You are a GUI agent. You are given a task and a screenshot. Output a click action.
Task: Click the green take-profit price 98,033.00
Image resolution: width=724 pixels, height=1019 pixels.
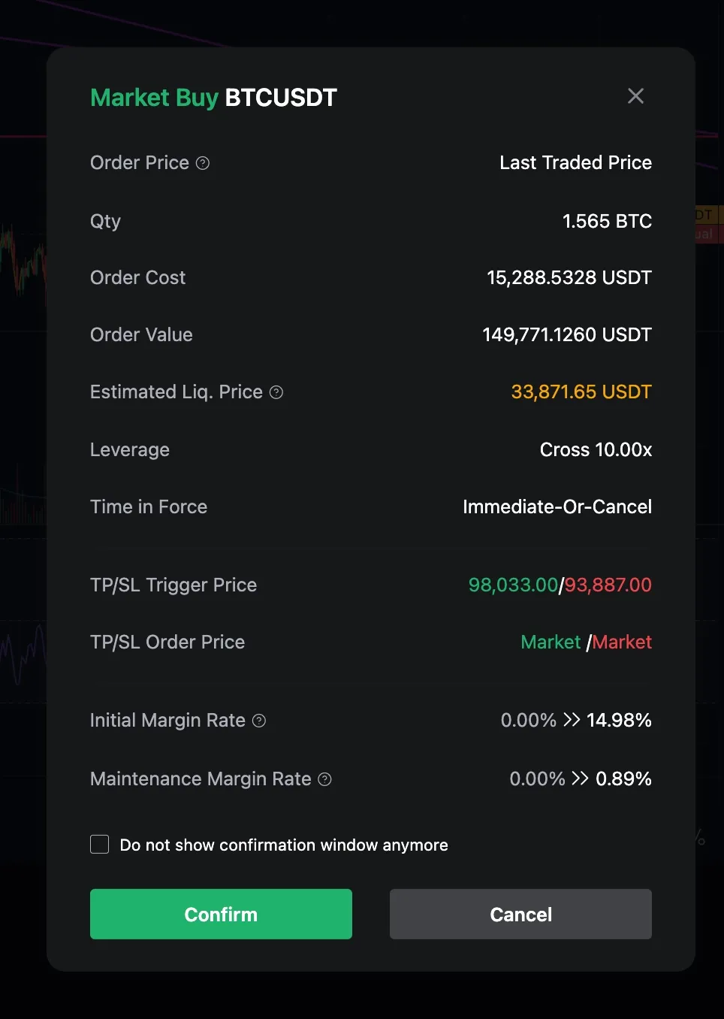tap(513, 585)
